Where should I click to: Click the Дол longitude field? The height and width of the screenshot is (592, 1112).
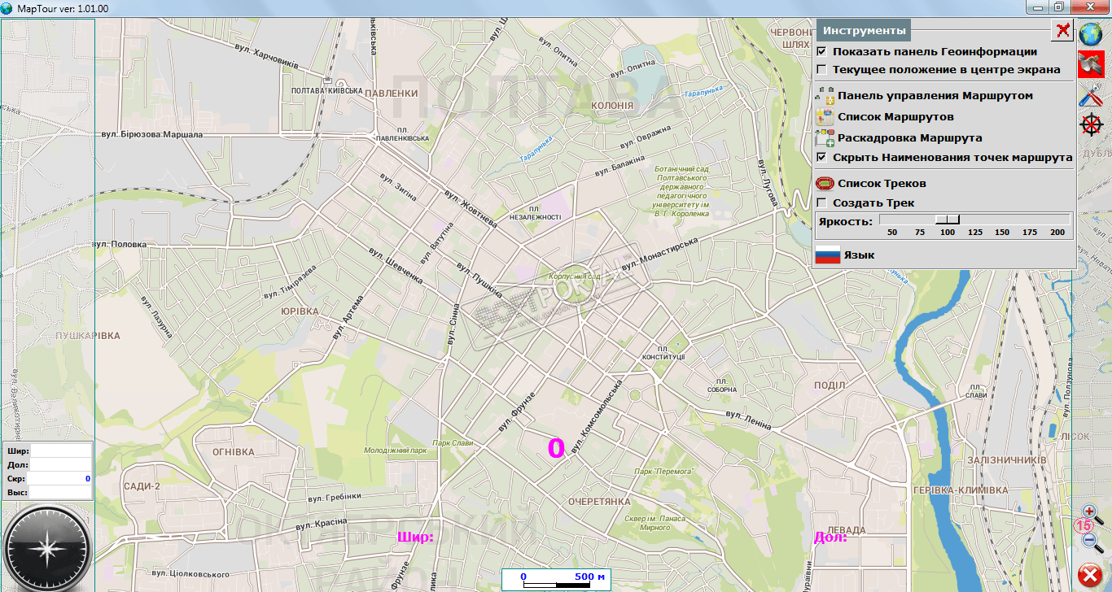(x=61, y=464)
